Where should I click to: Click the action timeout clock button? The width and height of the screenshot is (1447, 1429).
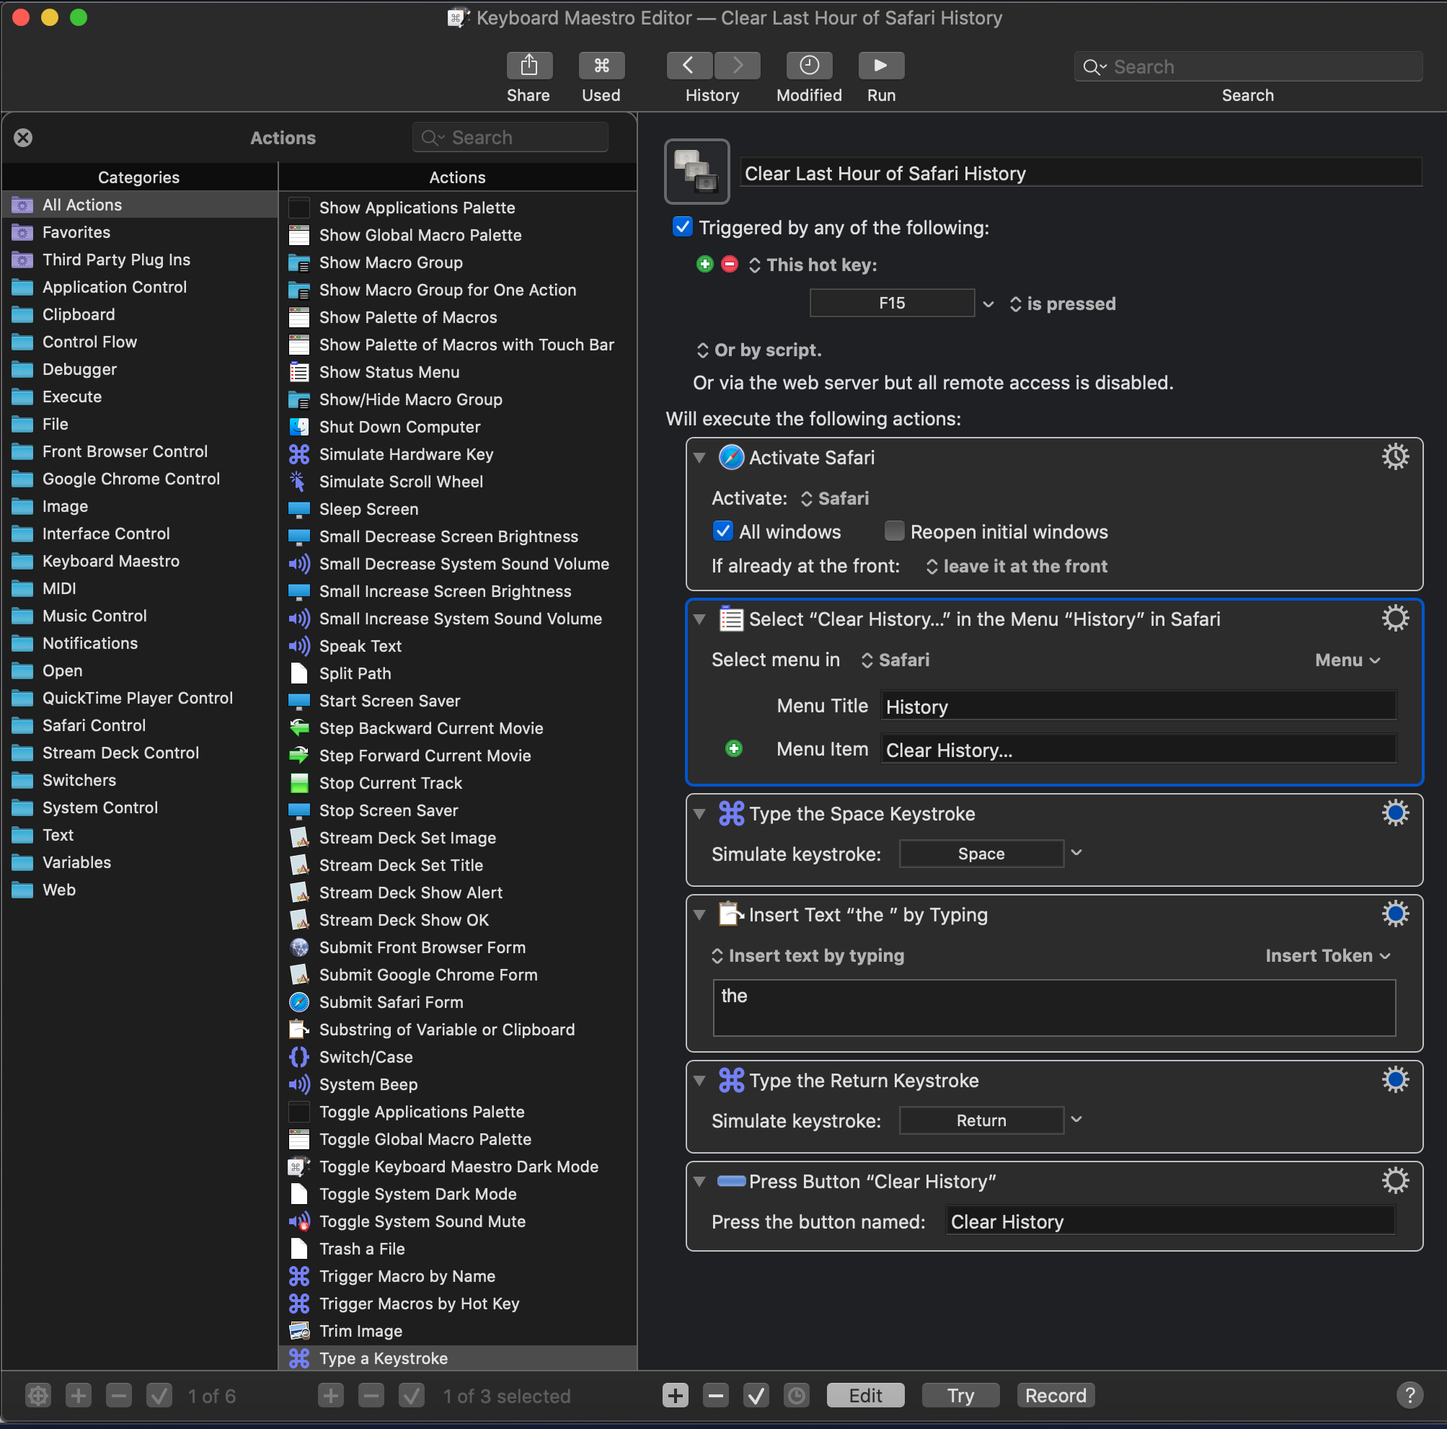click(797, 1395)
